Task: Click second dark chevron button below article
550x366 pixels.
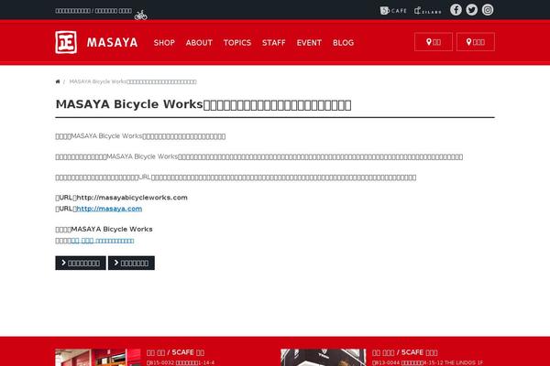Action: (x=131, y=263)
